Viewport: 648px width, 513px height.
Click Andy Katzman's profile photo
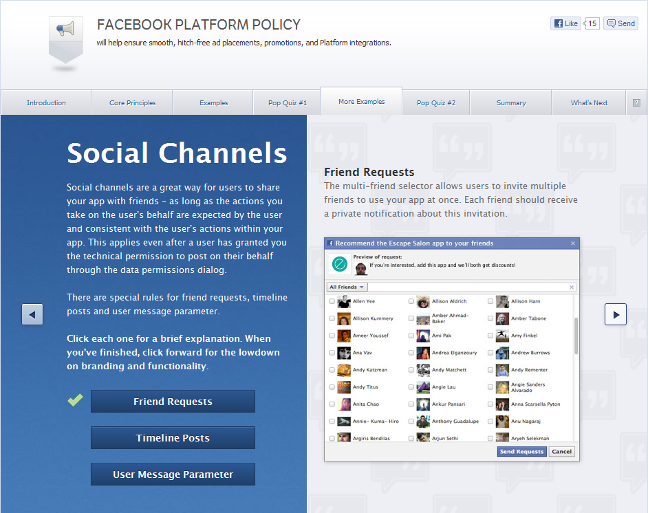tap(344, 370)
